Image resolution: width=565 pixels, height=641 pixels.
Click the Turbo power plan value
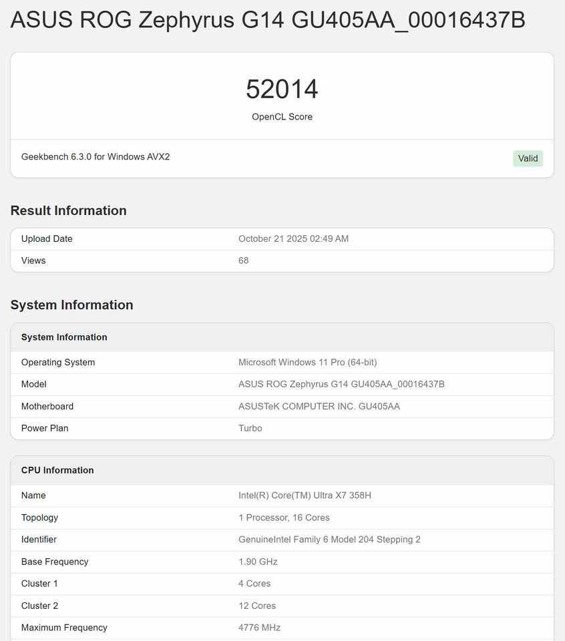point(250,429)
